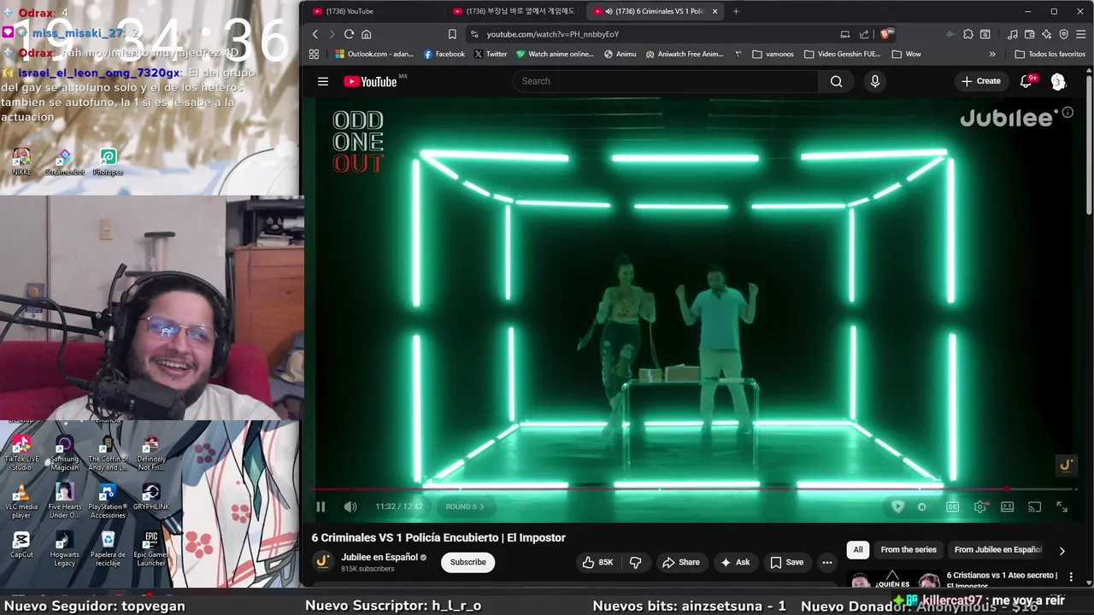The image size is (1094, 615).
Task: Focus the YouTube Search field
Action: pyautogui.click(x=665, y=81)
